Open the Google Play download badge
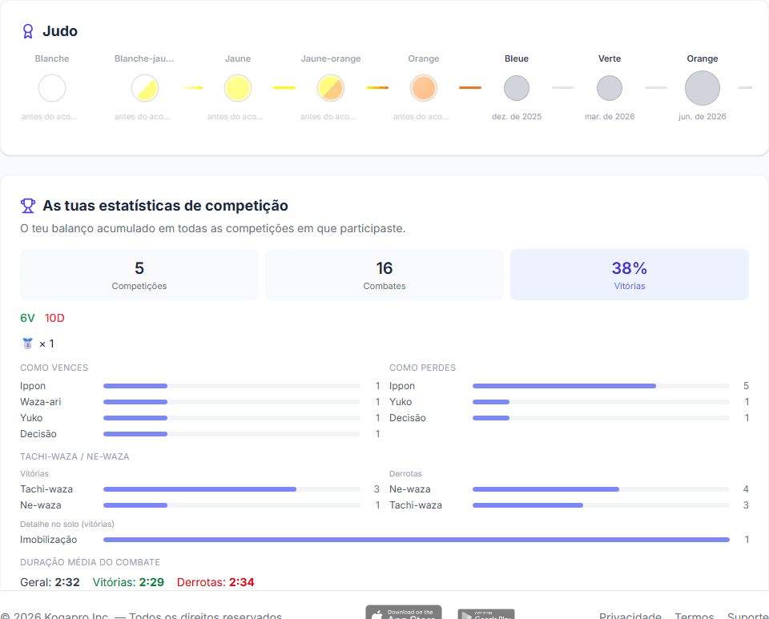 coord(486,613)
